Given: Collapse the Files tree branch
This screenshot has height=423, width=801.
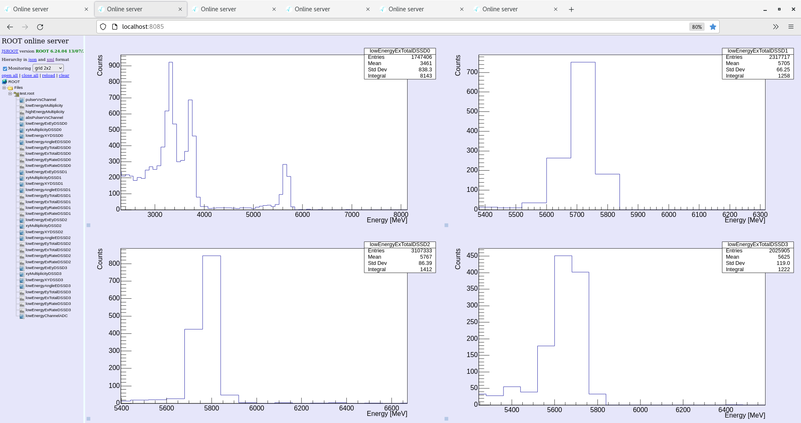Looking at the screenshot, I should click(4, 88).
